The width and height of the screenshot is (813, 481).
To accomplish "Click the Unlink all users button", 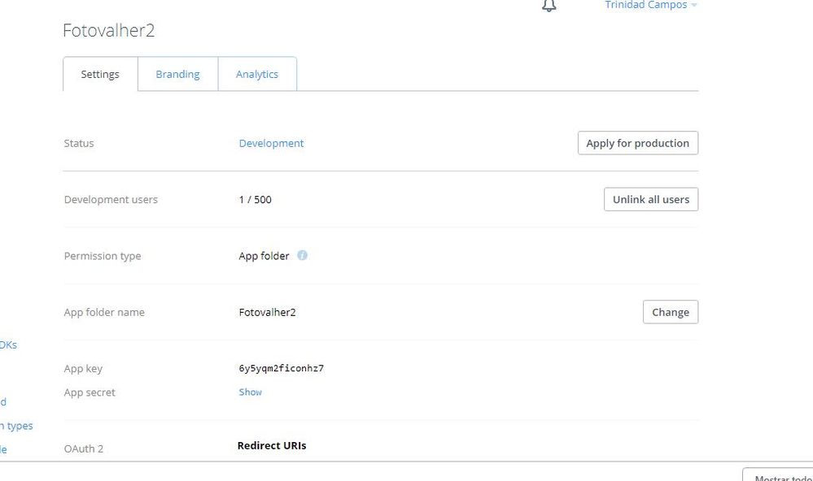I will click(x=650, y=199).
